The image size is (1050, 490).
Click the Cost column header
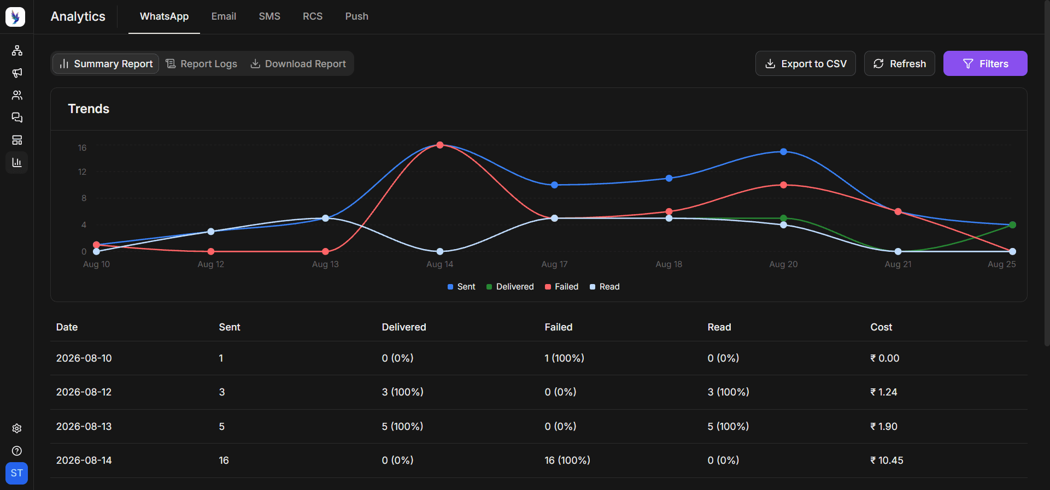(x=881, y=327)
